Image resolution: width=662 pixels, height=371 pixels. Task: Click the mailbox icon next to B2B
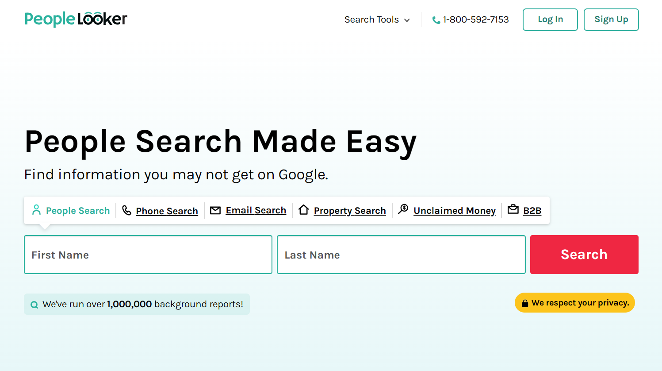(x=513, y=210)
